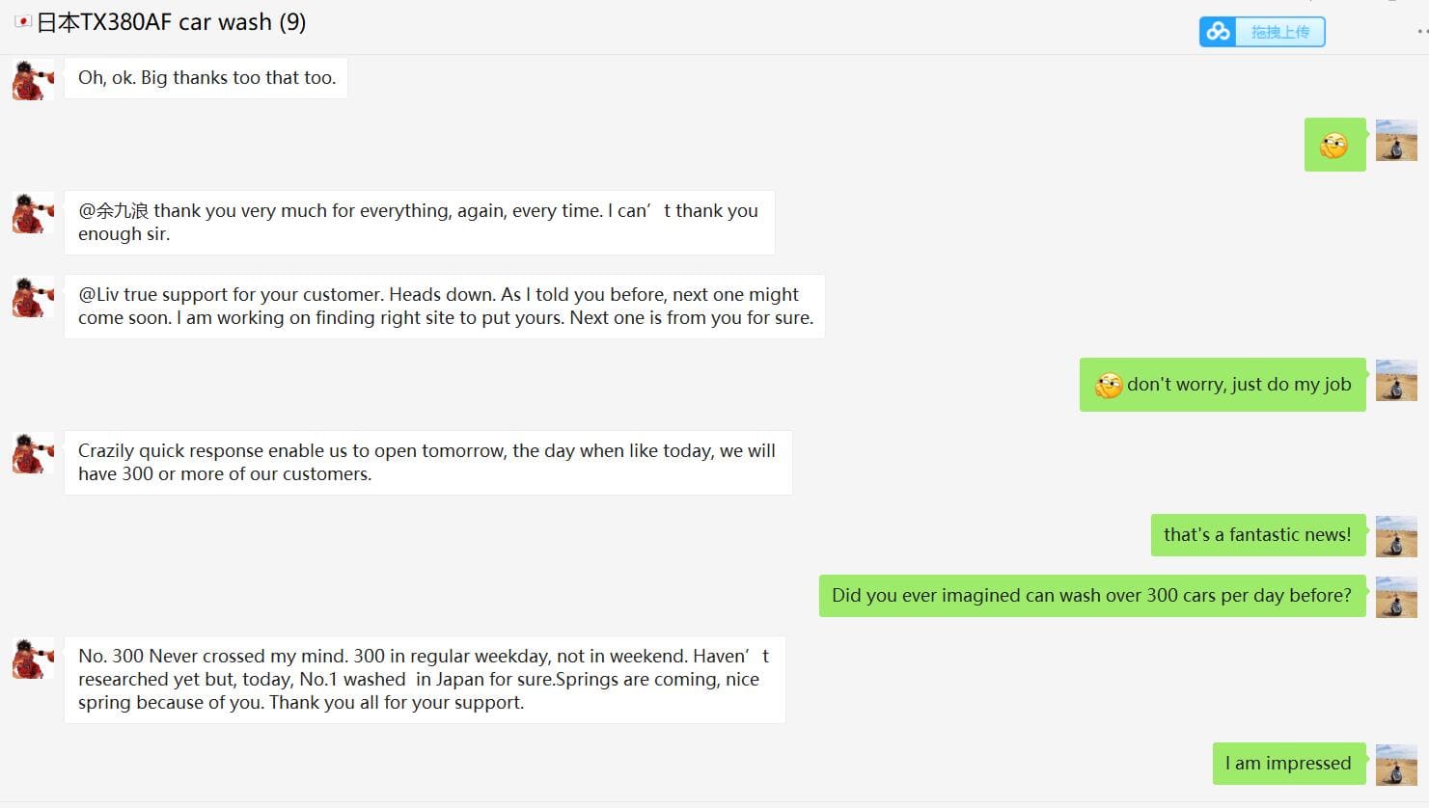The image size is (1429, 808).
Task: Click own avatar next to 'I am impressed'
Action: 1396,765
